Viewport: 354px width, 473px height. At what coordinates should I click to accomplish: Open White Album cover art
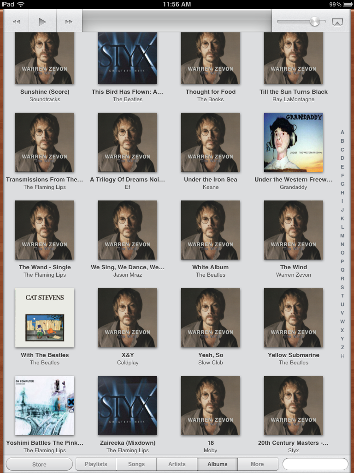[x=210, y=230]
